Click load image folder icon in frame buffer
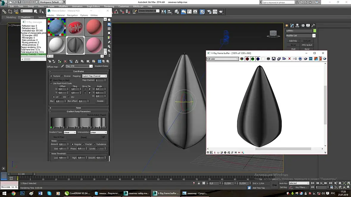Screen dimensions: 351x197 [x=284, y=59]
